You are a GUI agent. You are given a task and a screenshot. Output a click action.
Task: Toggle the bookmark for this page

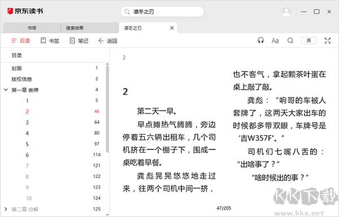[x=308, y=41]
